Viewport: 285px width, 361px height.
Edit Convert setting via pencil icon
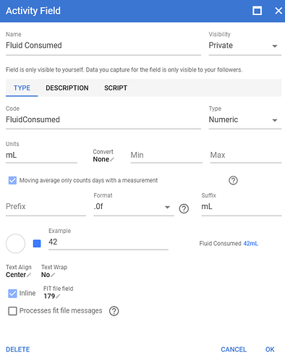(112, 159)
